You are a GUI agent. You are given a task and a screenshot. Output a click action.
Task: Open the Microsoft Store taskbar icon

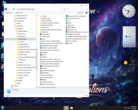[71, 108]
